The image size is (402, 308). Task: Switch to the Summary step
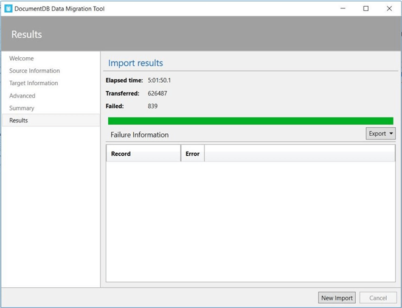(22, 108)
